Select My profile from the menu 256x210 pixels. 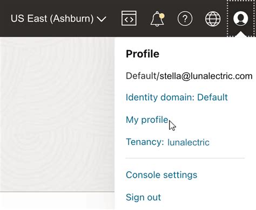coord(147,120)
